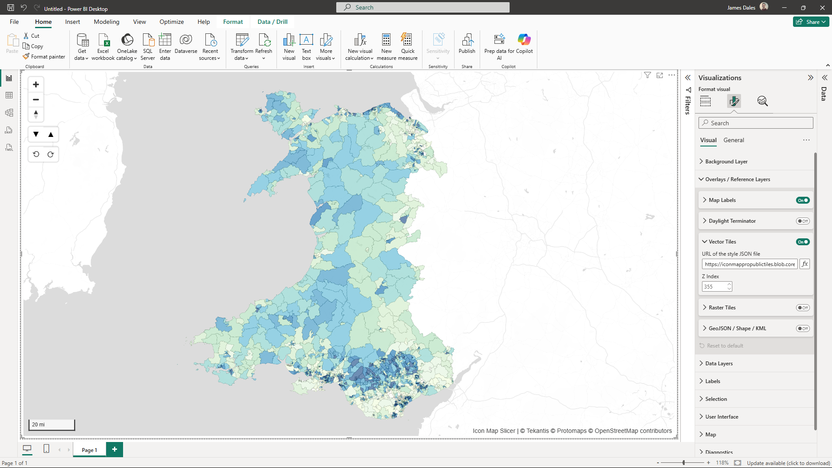Click the Z Index value field
The height and width of the screenshot is (468, 832).
(715, 286)
